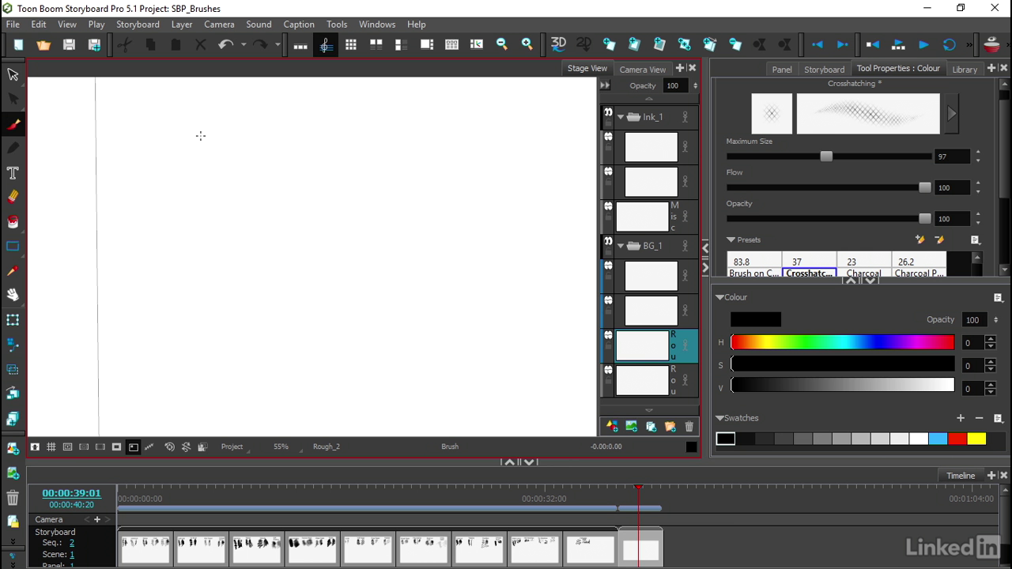Viewport: 1012px width, 569px height.
Task: Select the red colour swatch
Action: click(x=957, y=439)
